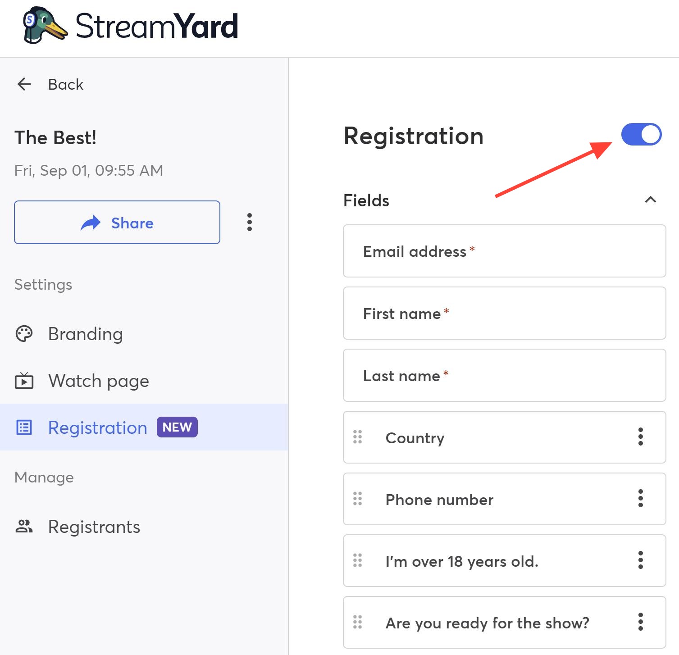Click the NEW badge next to Registration
The height and width of the screenshot is (655, 679).
pos(177,427)
